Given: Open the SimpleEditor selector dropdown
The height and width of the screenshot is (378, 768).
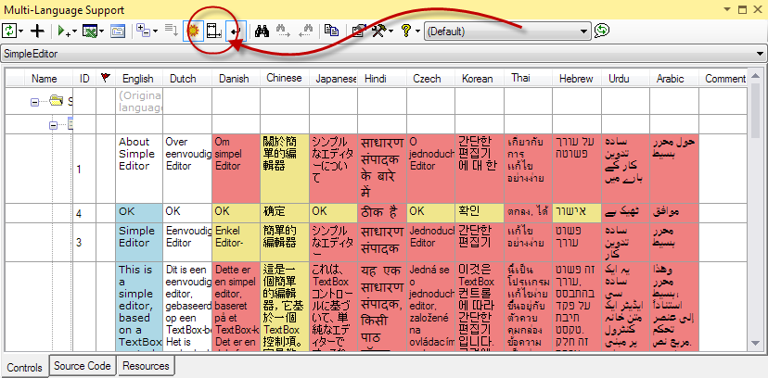Looking at the screenshot, I should [x=761, y=54].
